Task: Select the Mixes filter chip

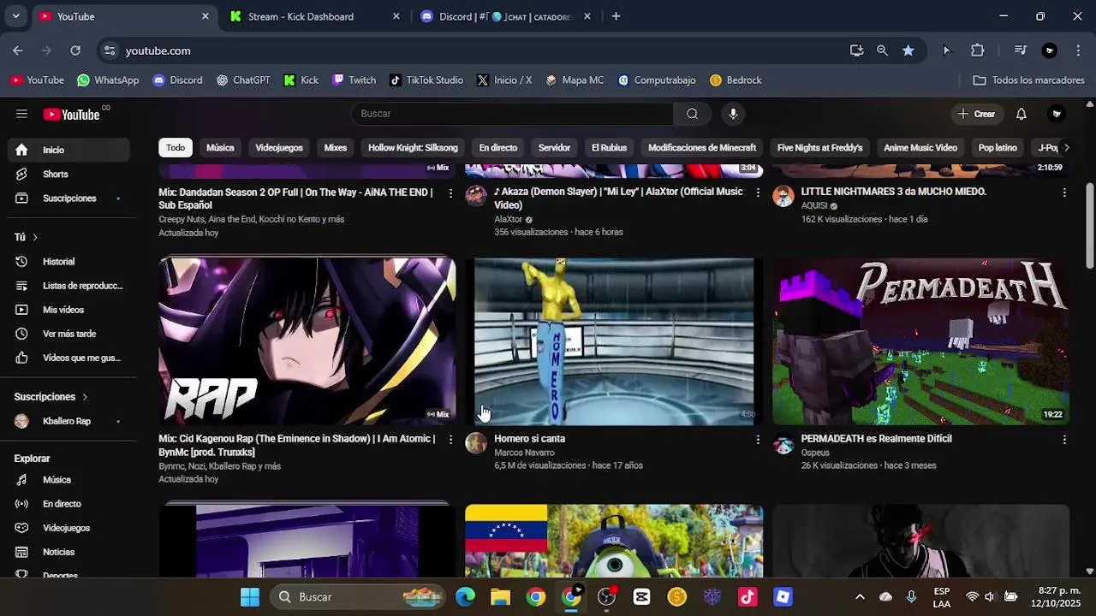Action: (x=336, y=148)
